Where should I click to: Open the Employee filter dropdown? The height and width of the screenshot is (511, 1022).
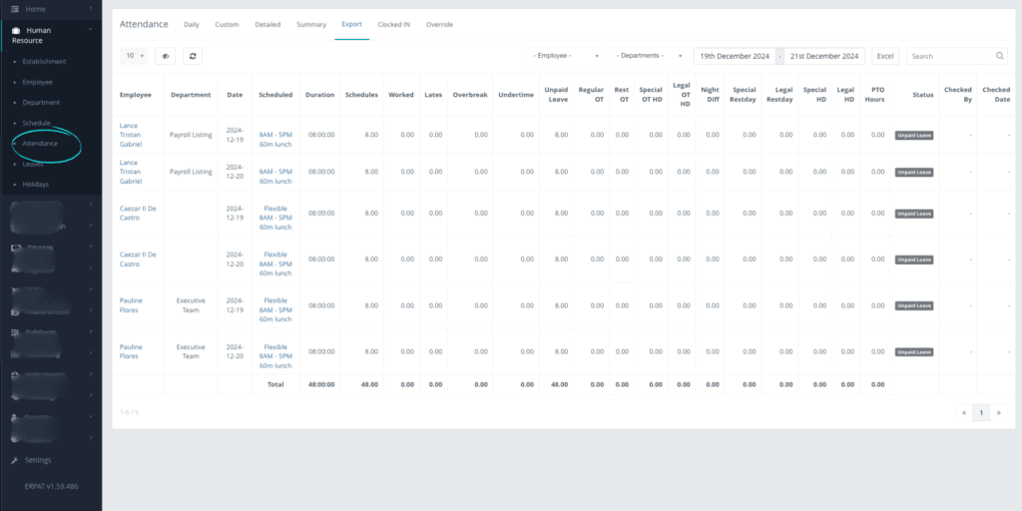tap(565, 56)
